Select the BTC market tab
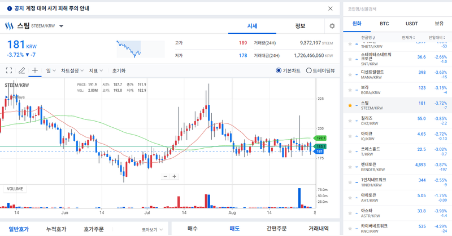The width and height of the screenshot is (452, 236). 384,24
